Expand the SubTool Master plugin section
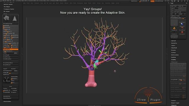The width and height of the screenshot is (189, 106). (x=8, y=4)
